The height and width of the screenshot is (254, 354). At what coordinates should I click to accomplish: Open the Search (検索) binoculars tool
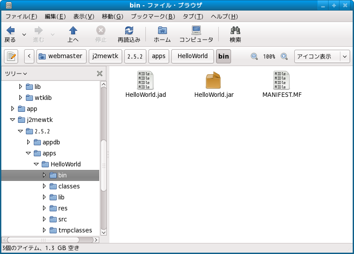click(235, 34)
